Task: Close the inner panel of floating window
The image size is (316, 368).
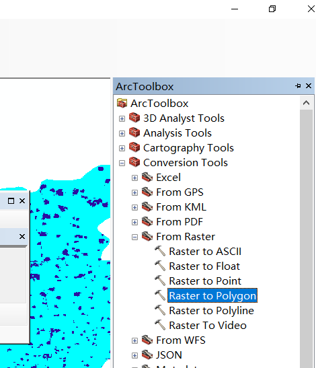Action: (22, 236)
